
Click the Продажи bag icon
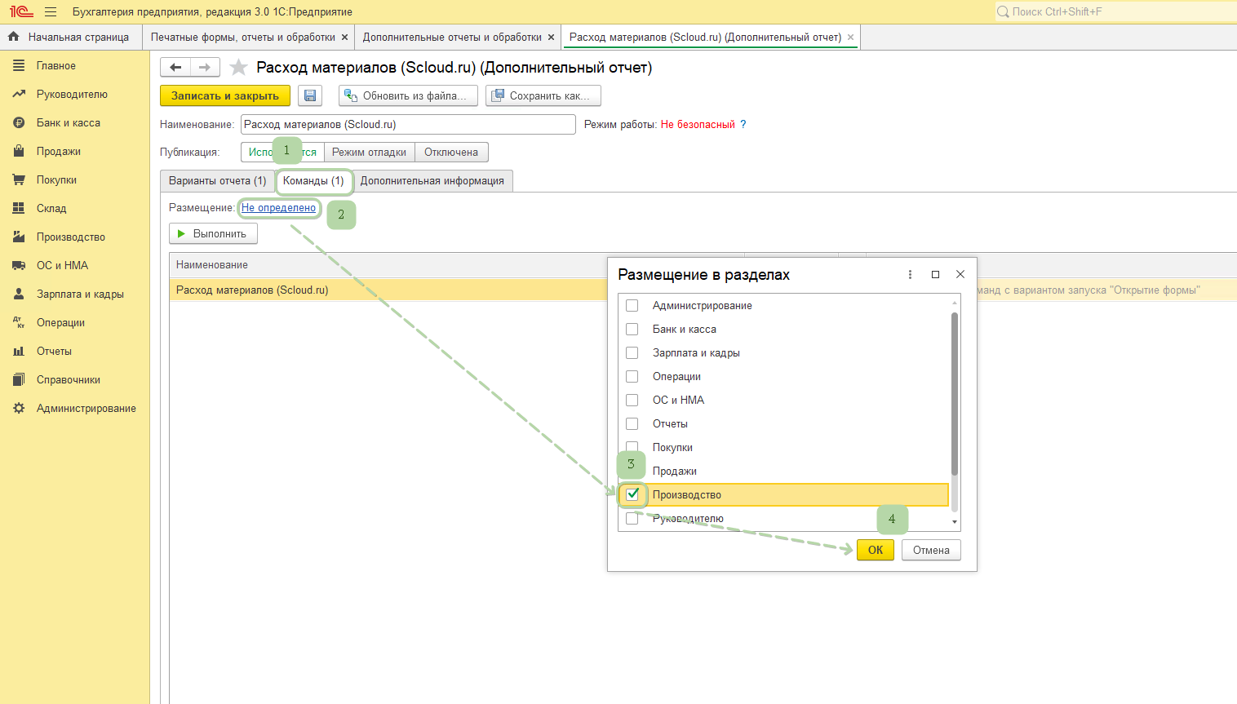pyautogui.click(x=19, y=151)
